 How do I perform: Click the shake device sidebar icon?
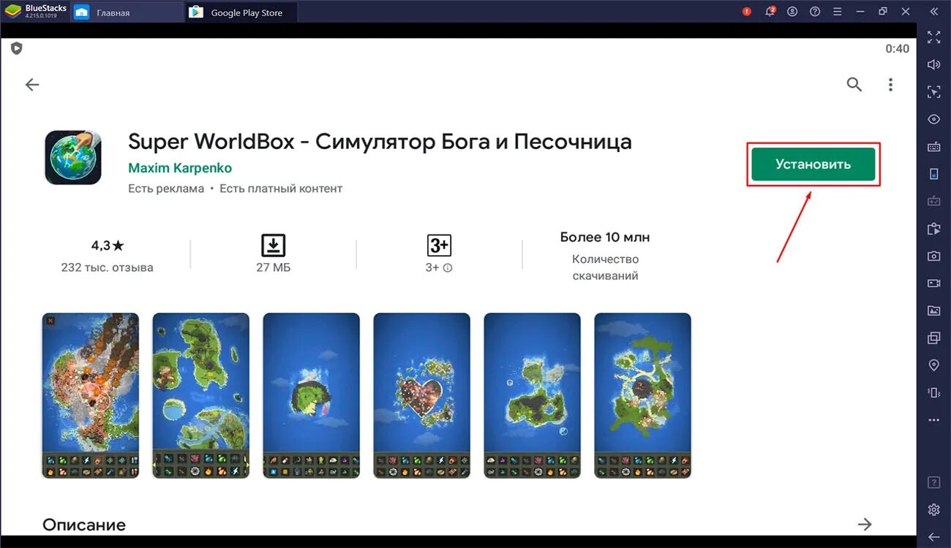point(933,392)
